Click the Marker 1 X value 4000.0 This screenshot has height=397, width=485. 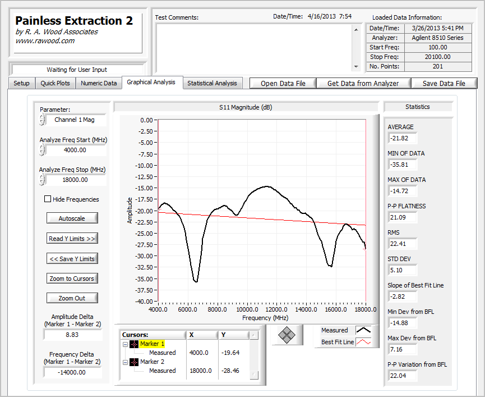pos(199,353)
